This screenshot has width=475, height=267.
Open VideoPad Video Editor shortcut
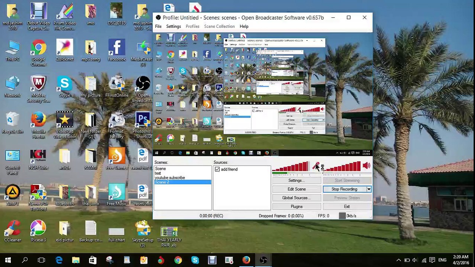(64, 125)
